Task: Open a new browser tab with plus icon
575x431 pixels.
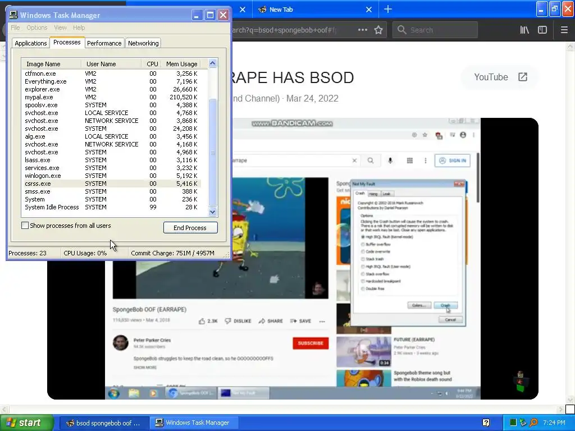Action: click(x=388, y=10)
